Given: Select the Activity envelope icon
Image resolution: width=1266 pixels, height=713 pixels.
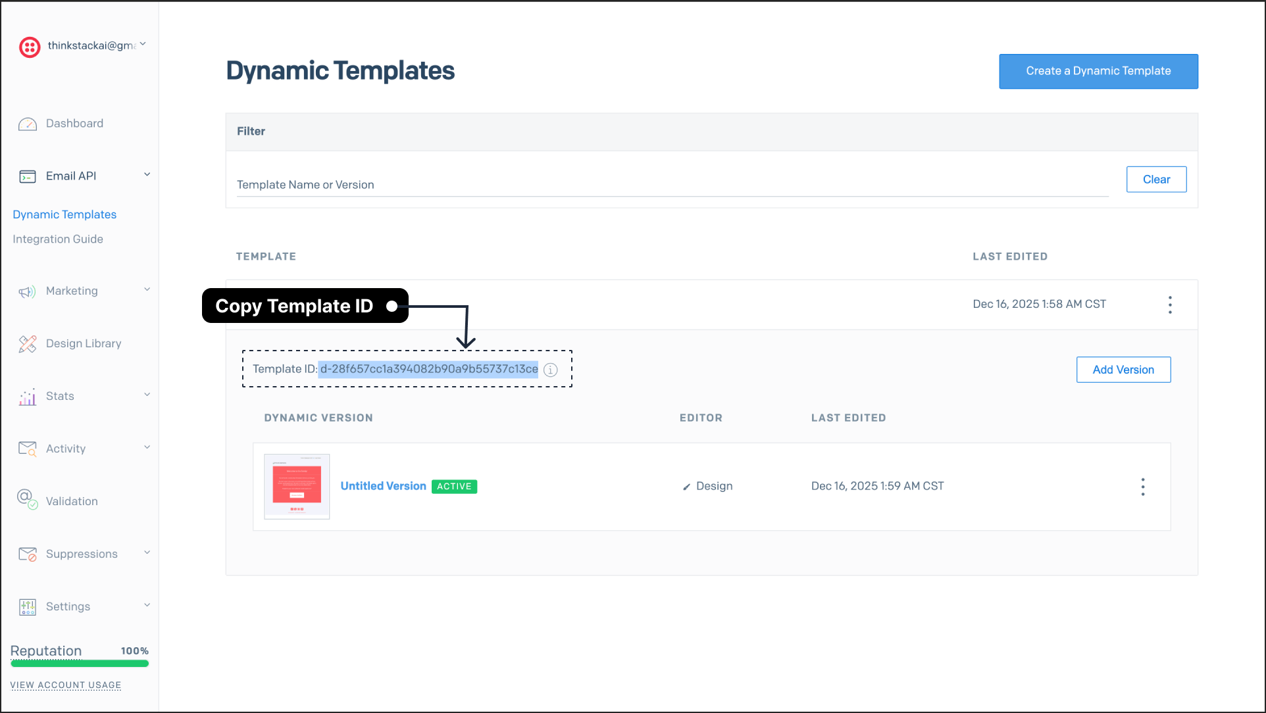Looking at the screenshot, I should pos(27,448).
